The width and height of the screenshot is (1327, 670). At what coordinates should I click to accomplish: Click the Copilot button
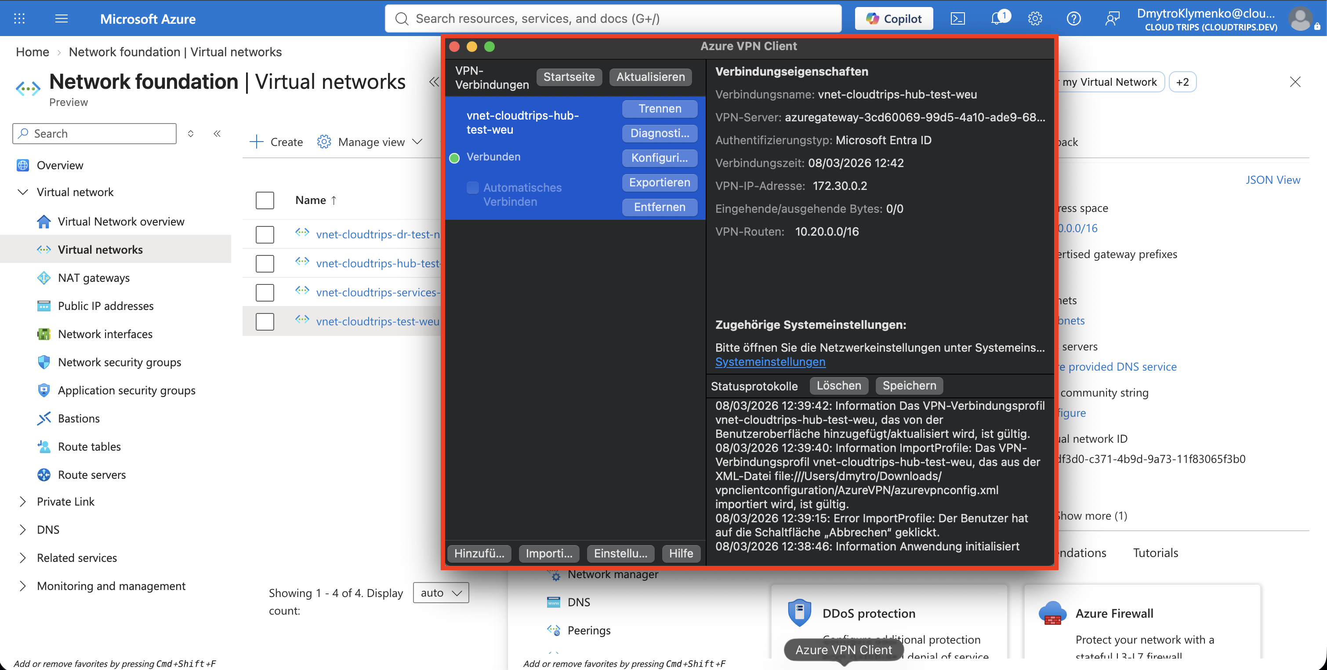(894, 18)
